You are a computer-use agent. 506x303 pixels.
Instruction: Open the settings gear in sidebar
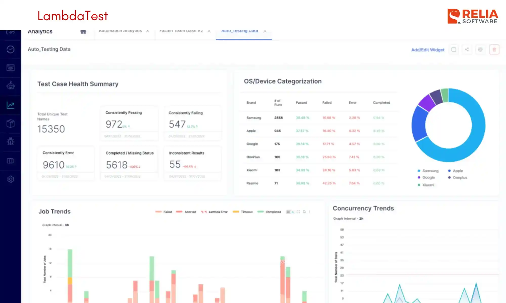pos(10,179)
